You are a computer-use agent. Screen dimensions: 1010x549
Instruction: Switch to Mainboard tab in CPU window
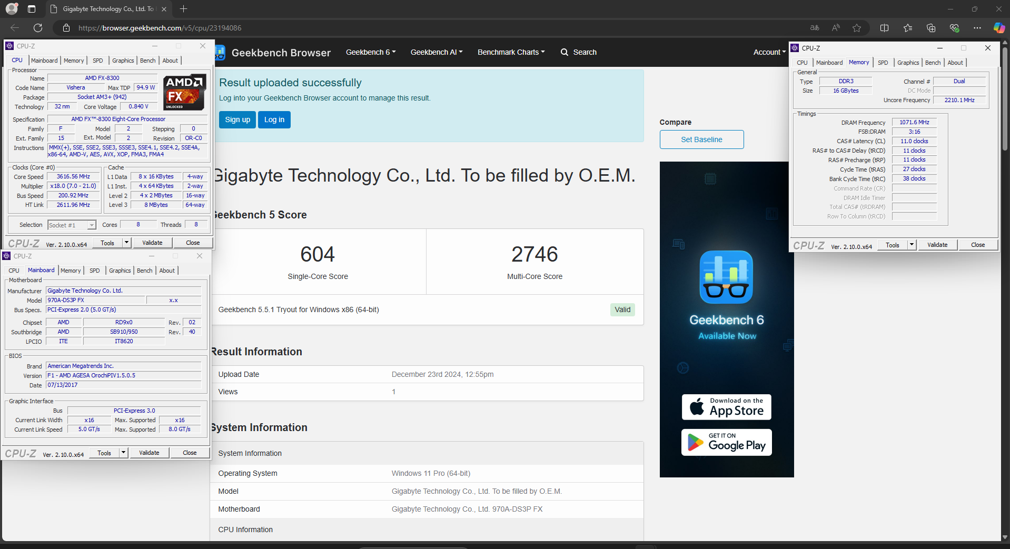pyautogui.click(x=44, y=61)
